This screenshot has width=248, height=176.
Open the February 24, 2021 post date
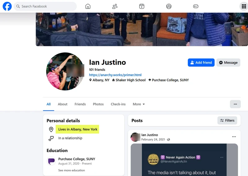153,139
